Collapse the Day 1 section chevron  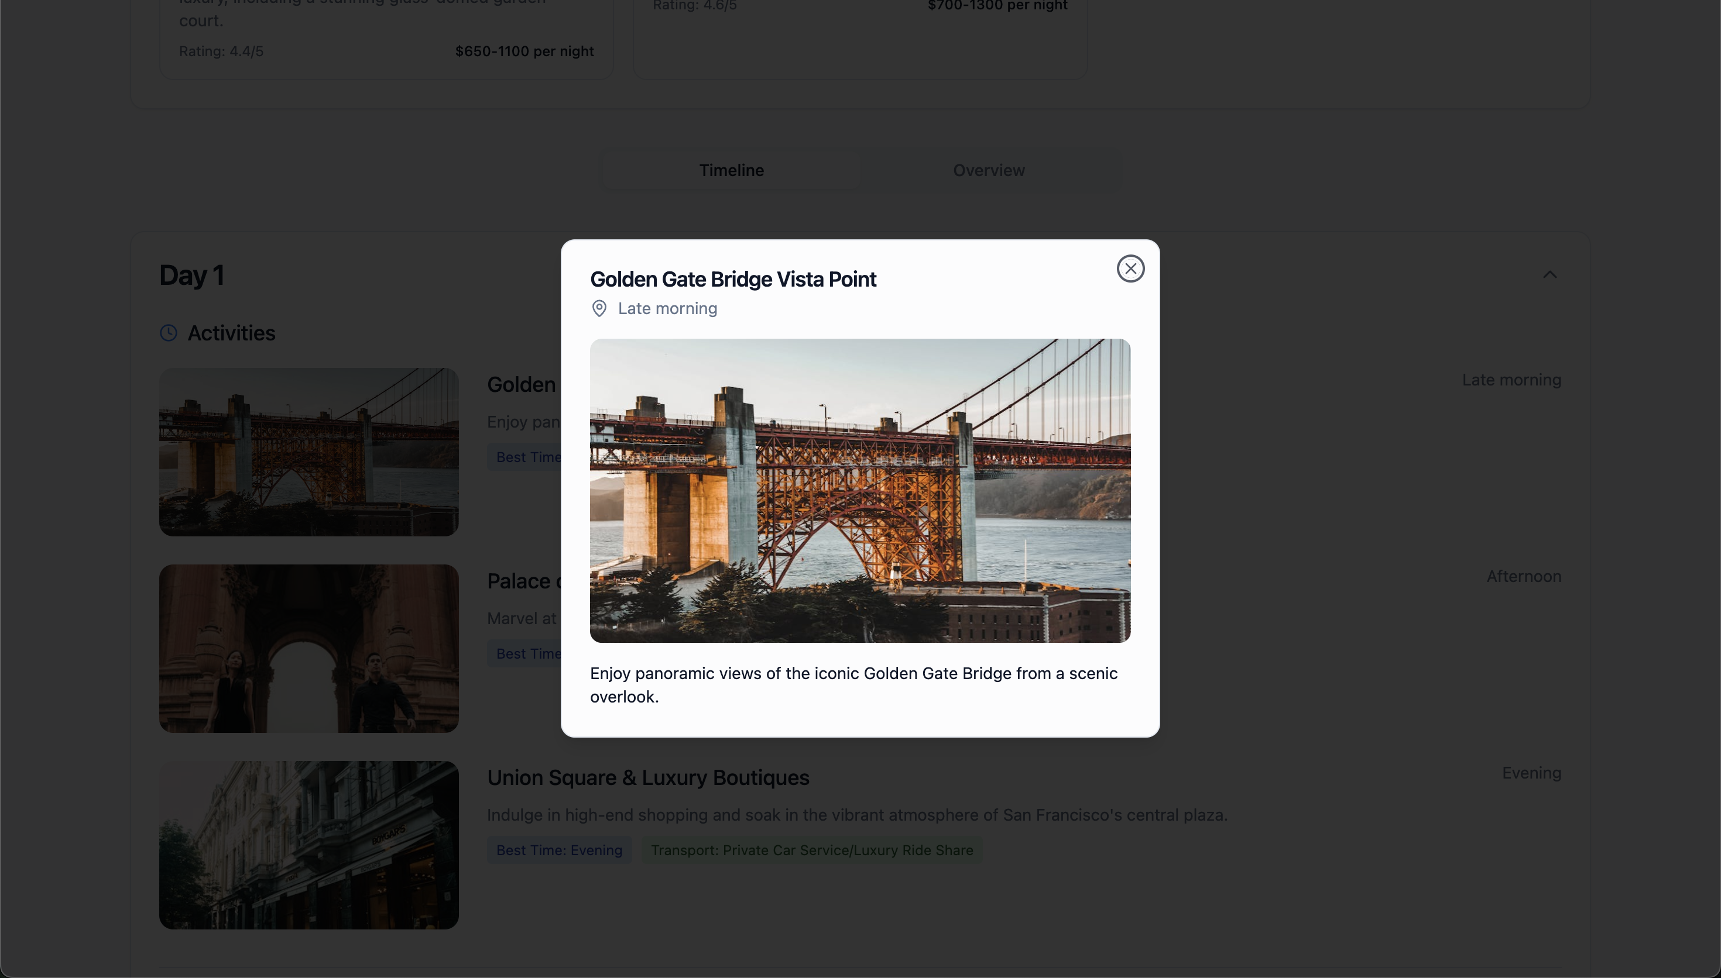[1549, 275]
